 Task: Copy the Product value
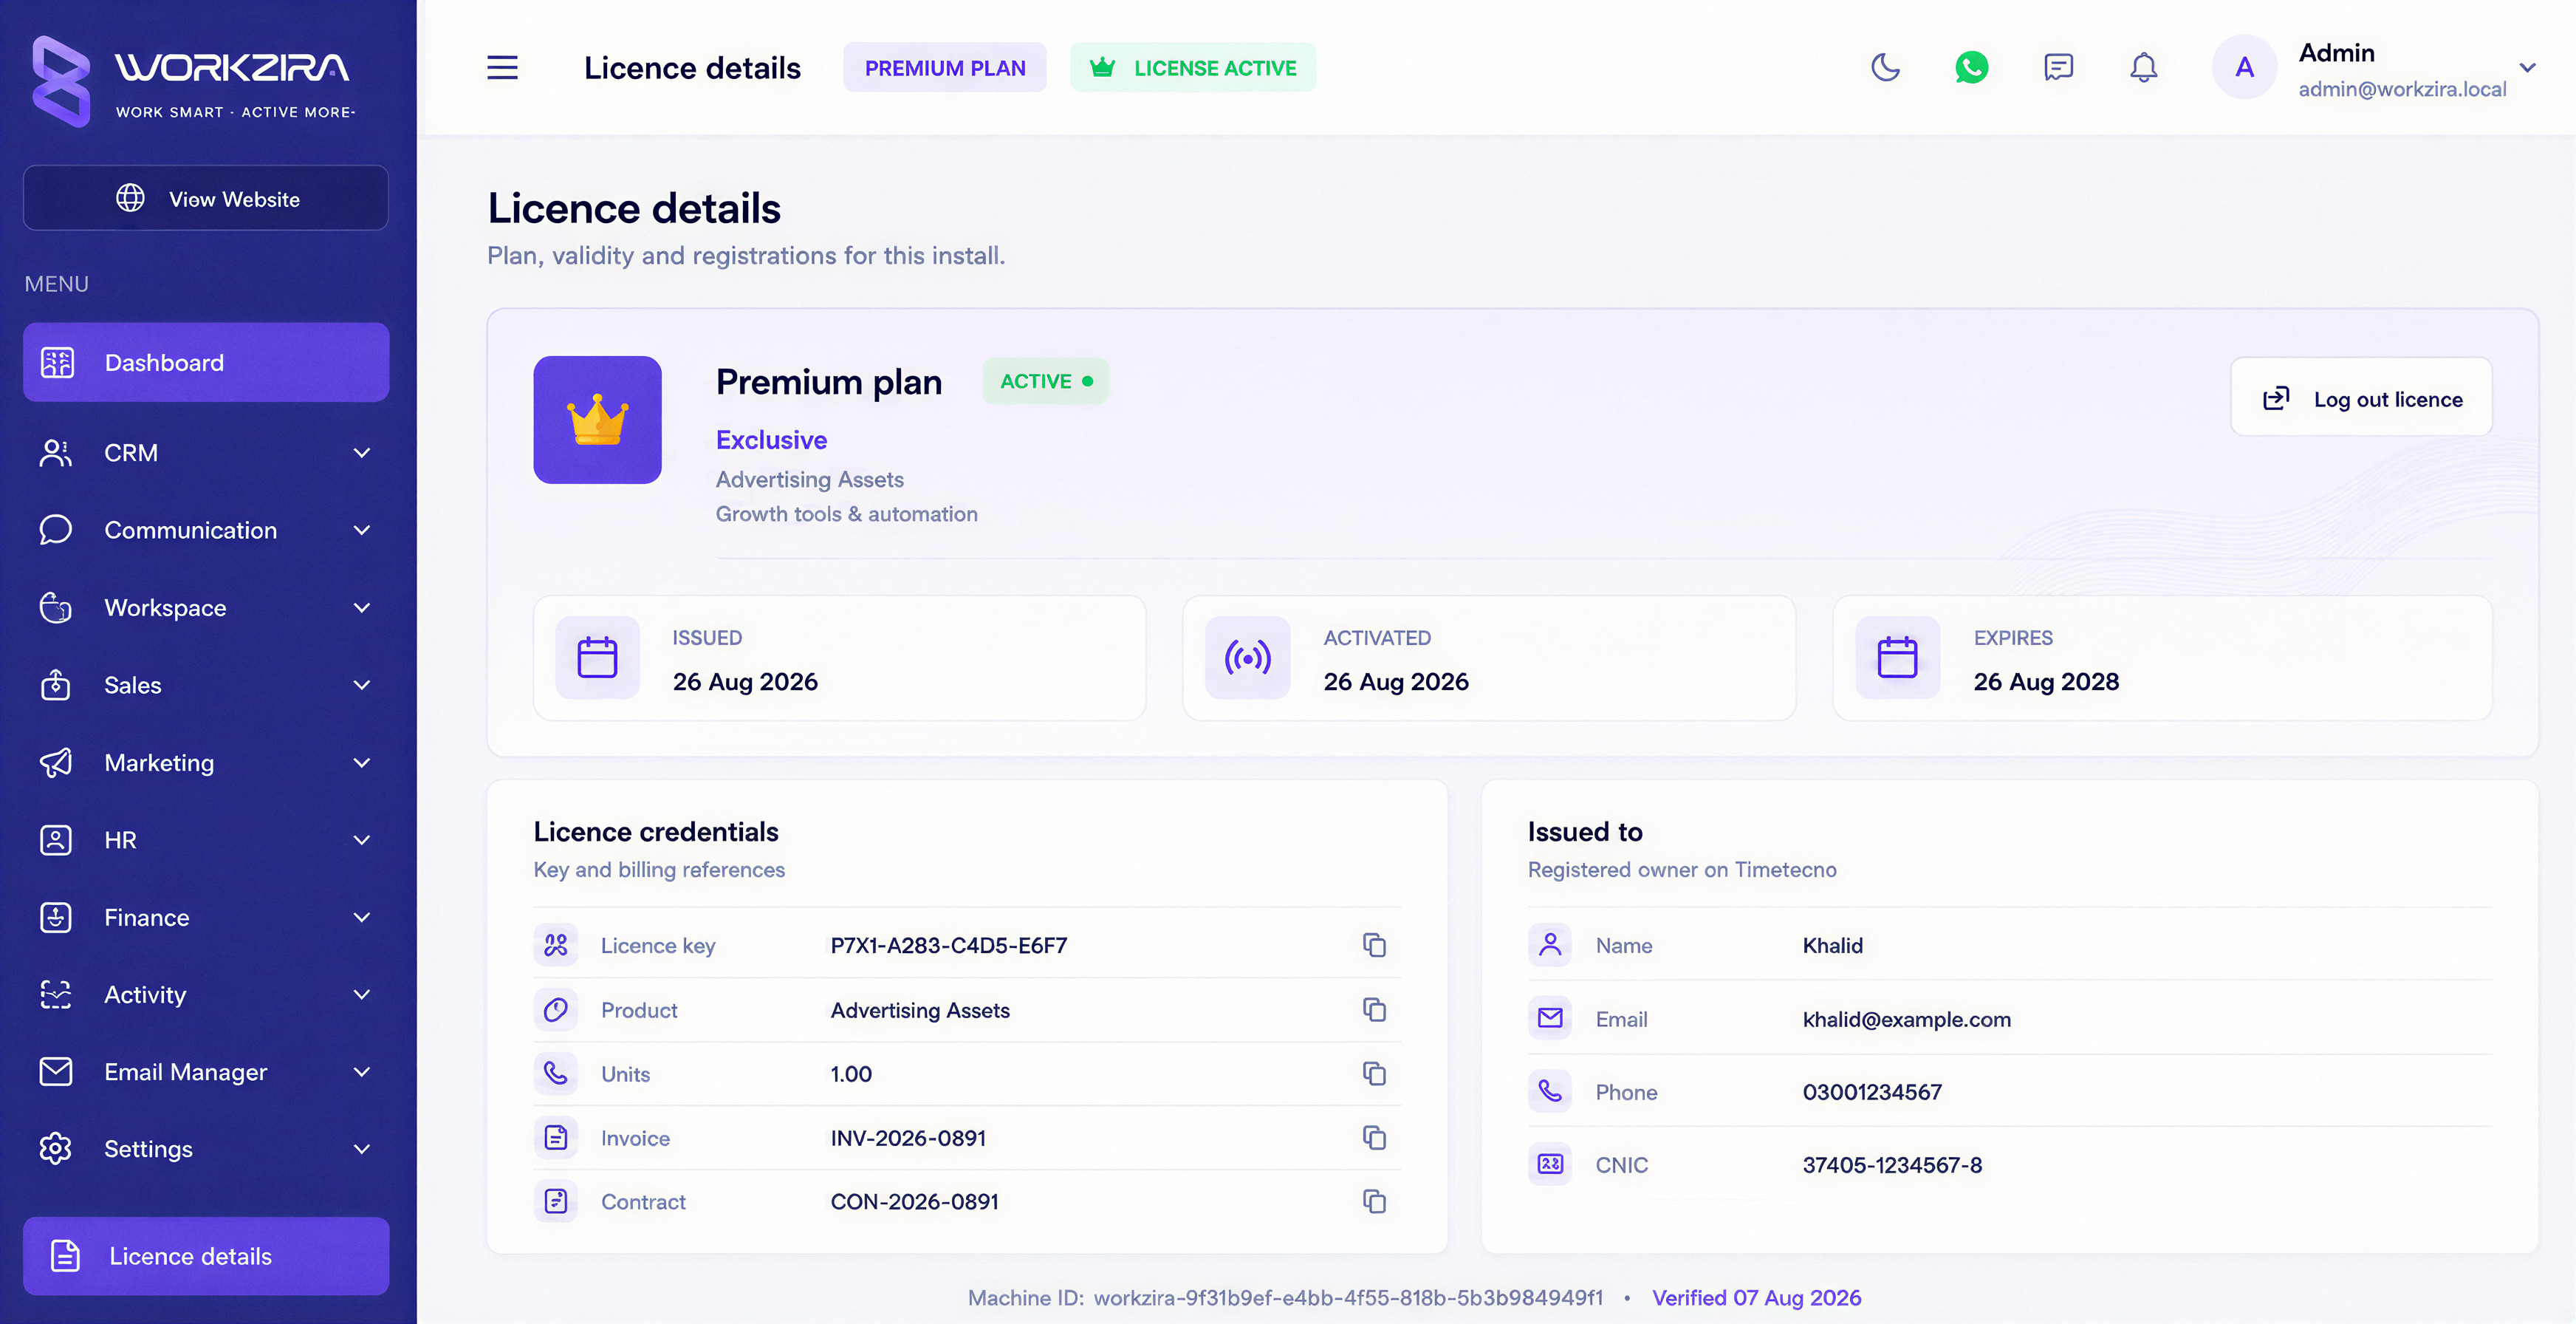coord(1374,1009)
